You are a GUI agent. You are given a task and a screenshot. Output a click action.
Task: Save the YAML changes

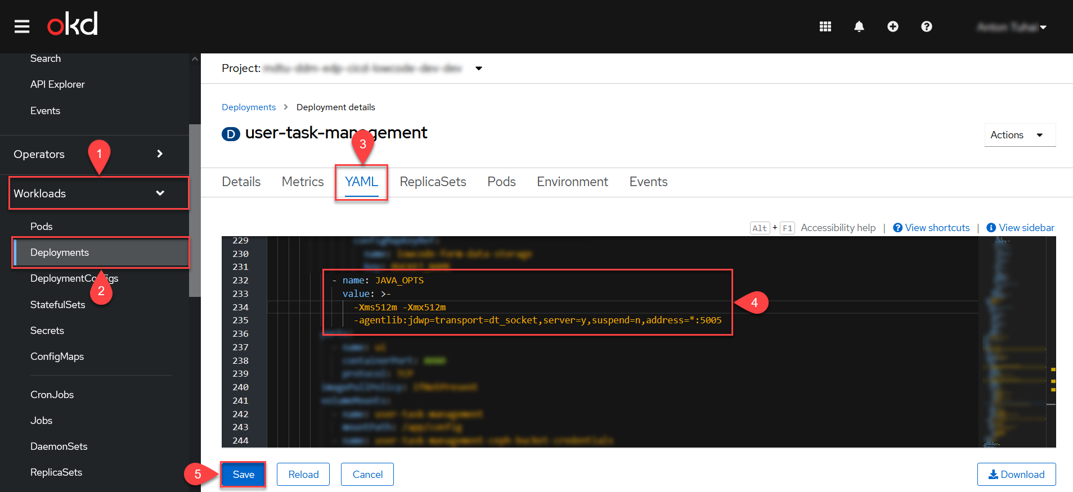[x=243, y=475]
